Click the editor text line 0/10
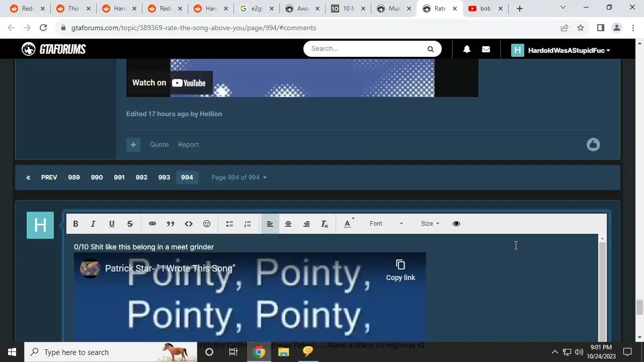The width and height of the screenshot is (644, 362). [144, 247]
